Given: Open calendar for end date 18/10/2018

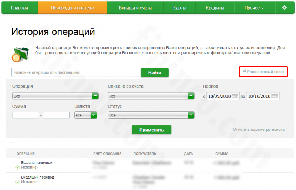Looking at the screenshot, I should (x=275, y=96).
